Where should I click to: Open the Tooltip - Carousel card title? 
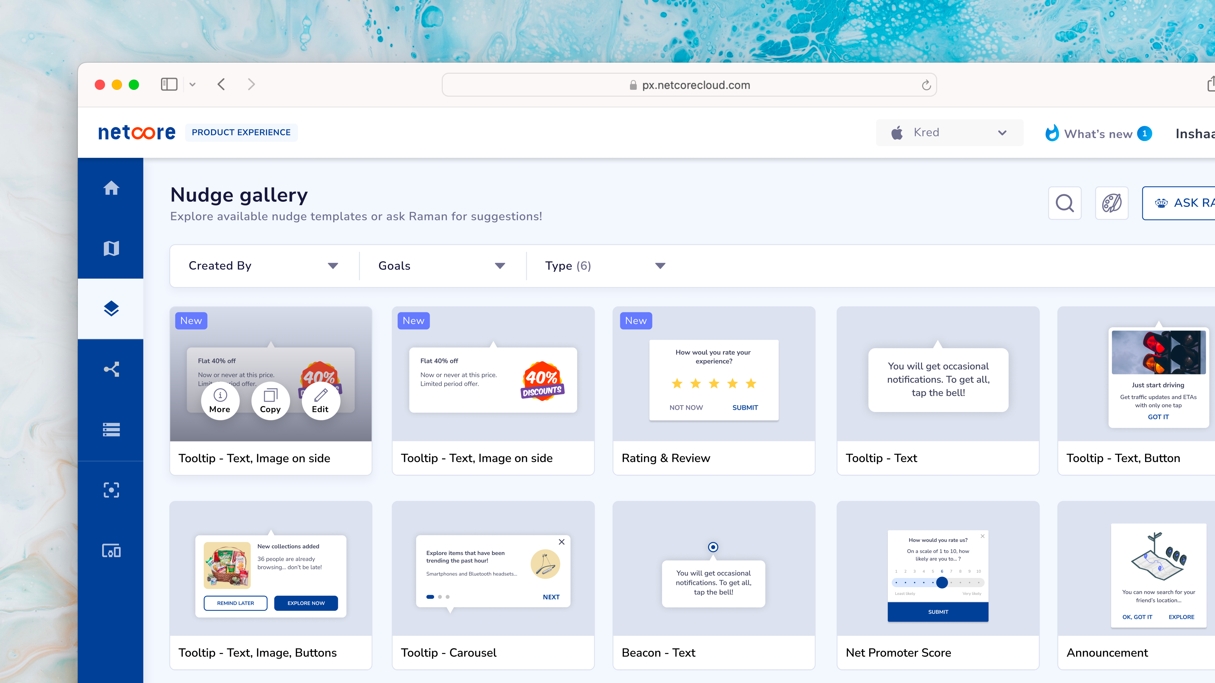pos(449,653)
